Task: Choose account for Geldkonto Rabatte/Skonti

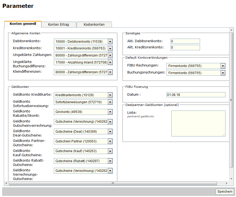Action: (x=83, y=112)
